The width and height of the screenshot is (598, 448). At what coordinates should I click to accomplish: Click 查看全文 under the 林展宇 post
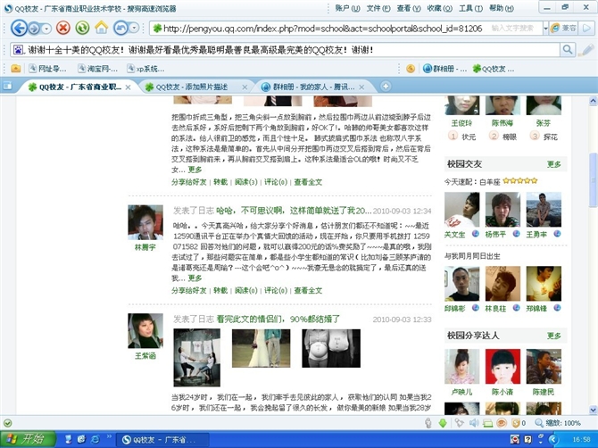308,291
